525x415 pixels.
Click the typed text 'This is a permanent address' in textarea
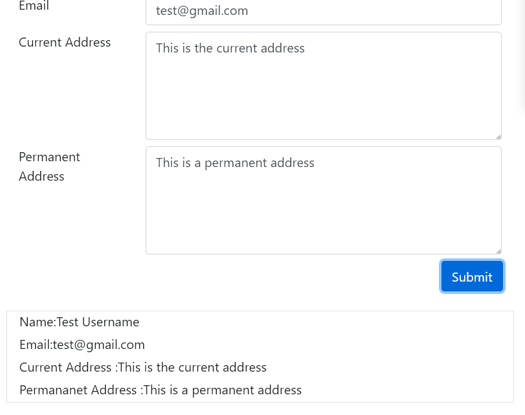pos(235,163)
